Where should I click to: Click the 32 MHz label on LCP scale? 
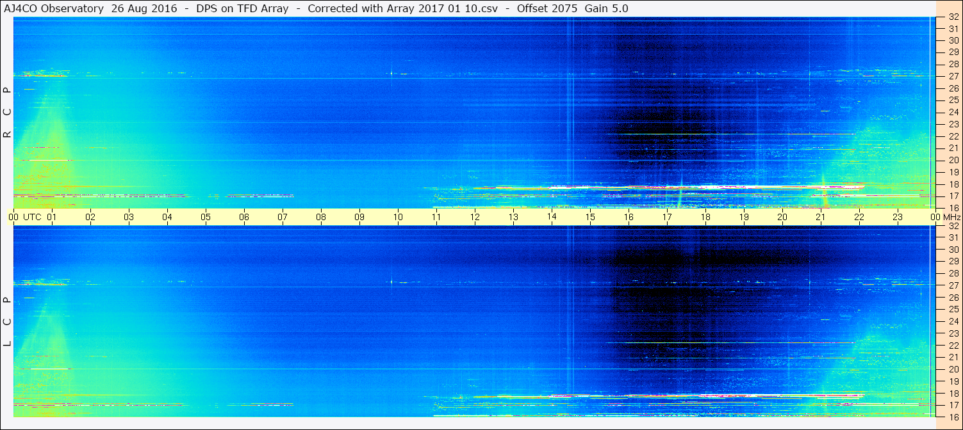click(x=953, y=226)
